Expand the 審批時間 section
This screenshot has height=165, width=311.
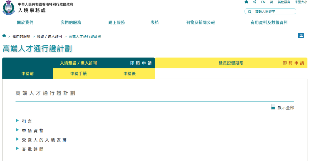tap(33, 149)
